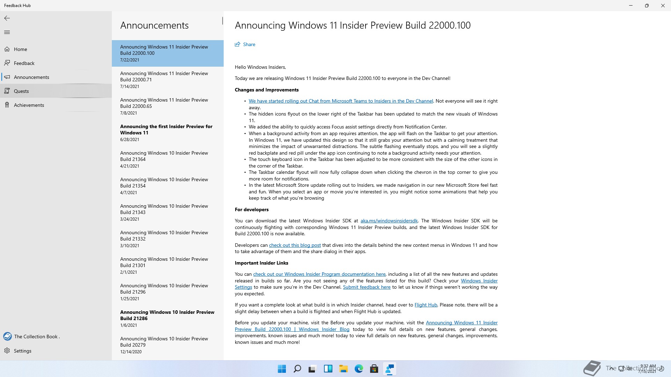671x377 pixels.
Task: Click the taskbar clock and date
Action: pyautogui.click(x=647, y=369)
